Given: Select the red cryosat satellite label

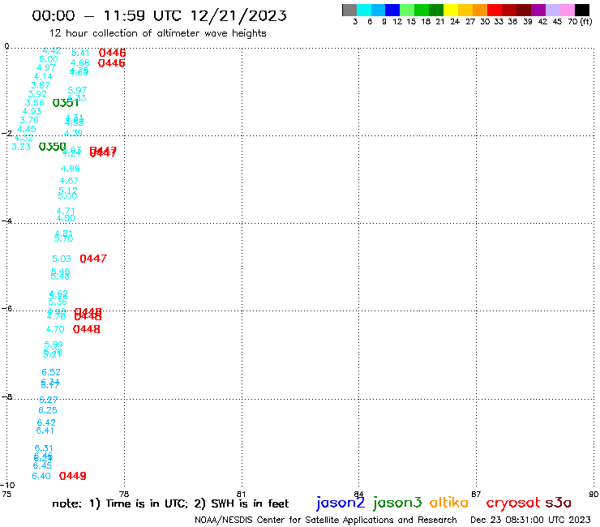Looking at the screenshot, I should pyautogui.click(x=513, y=503).
